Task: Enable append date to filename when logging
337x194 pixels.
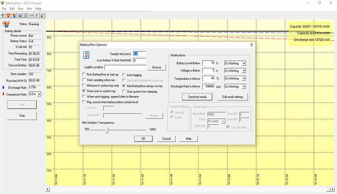Action: [x=84, y=97]
